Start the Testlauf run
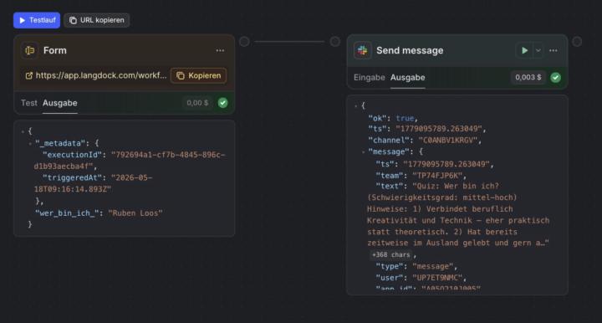Image resolution: width=602 pixels, height=323 pixels. pos(37,20)
